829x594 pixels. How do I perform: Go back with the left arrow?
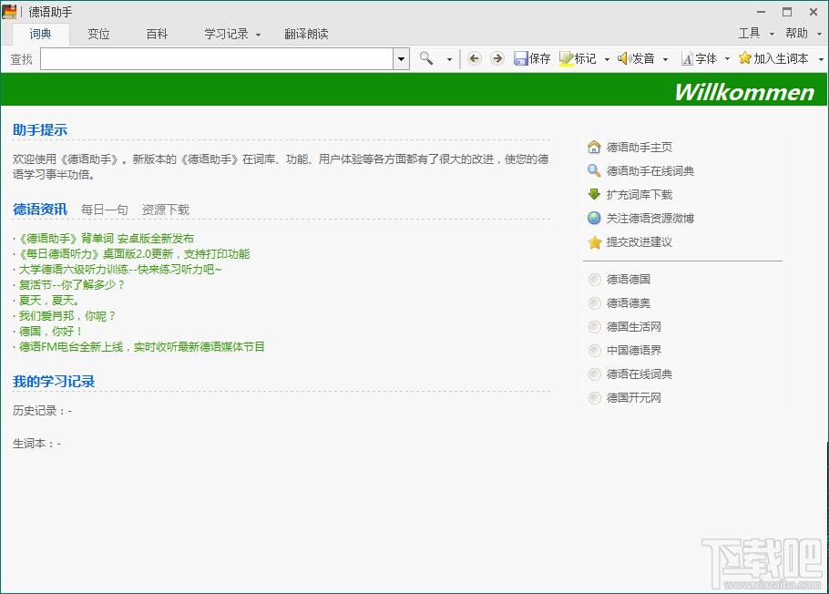(x=475, y=58)
